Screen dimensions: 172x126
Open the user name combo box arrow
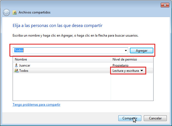(126, 51)
